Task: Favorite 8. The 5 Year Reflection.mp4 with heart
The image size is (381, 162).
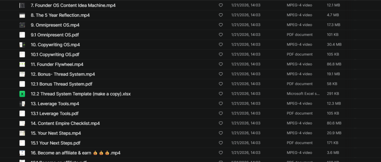Action: 221,15
